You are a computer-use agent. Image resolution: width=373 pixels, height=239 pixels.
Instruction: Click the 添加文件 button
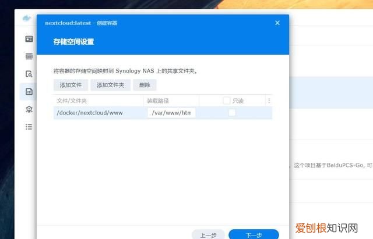[x=71, y=85]
